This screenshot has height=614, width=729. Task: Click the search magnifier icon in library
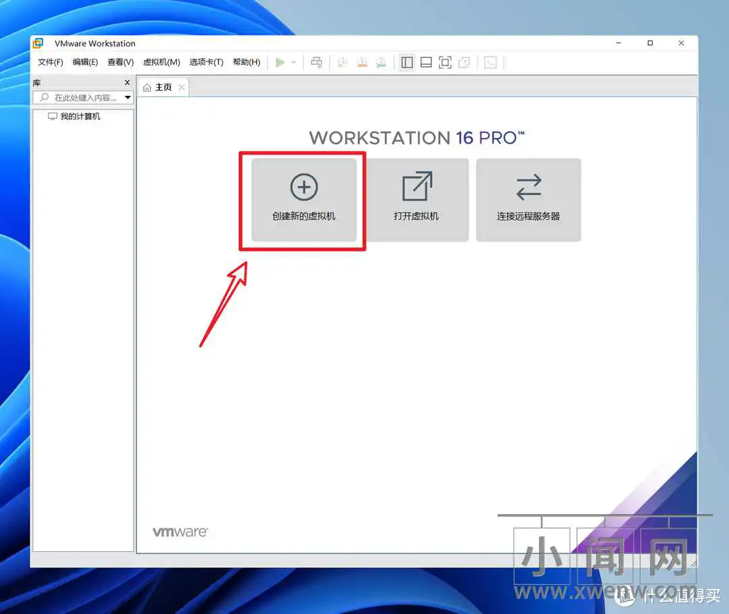[x=44, y=97]
